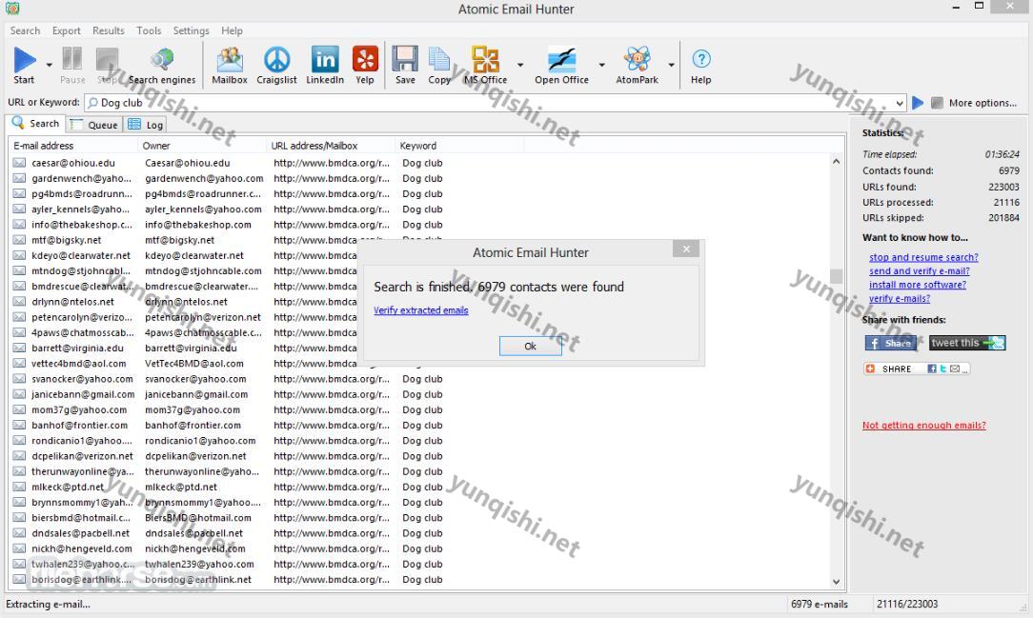Image resolution: width=1033 pixels, height=618 pixels.
Task: Open 'send and verify e-mail?' help link
Action: pyautogui.click(x=919, y=271)
